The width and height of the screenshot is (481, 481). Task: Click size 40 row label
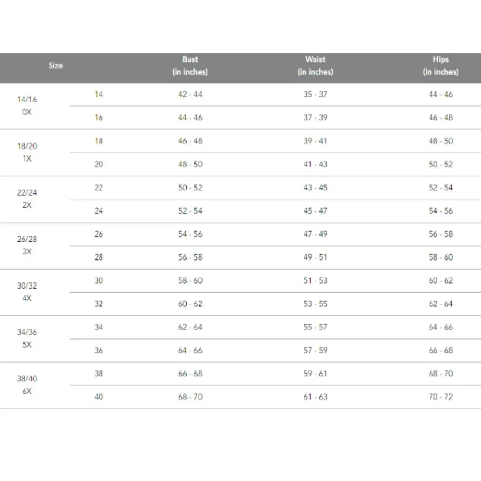[99, 397]
